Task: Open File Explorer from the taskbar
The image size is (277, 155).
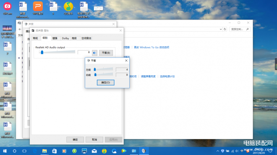Action: (44, 151)
